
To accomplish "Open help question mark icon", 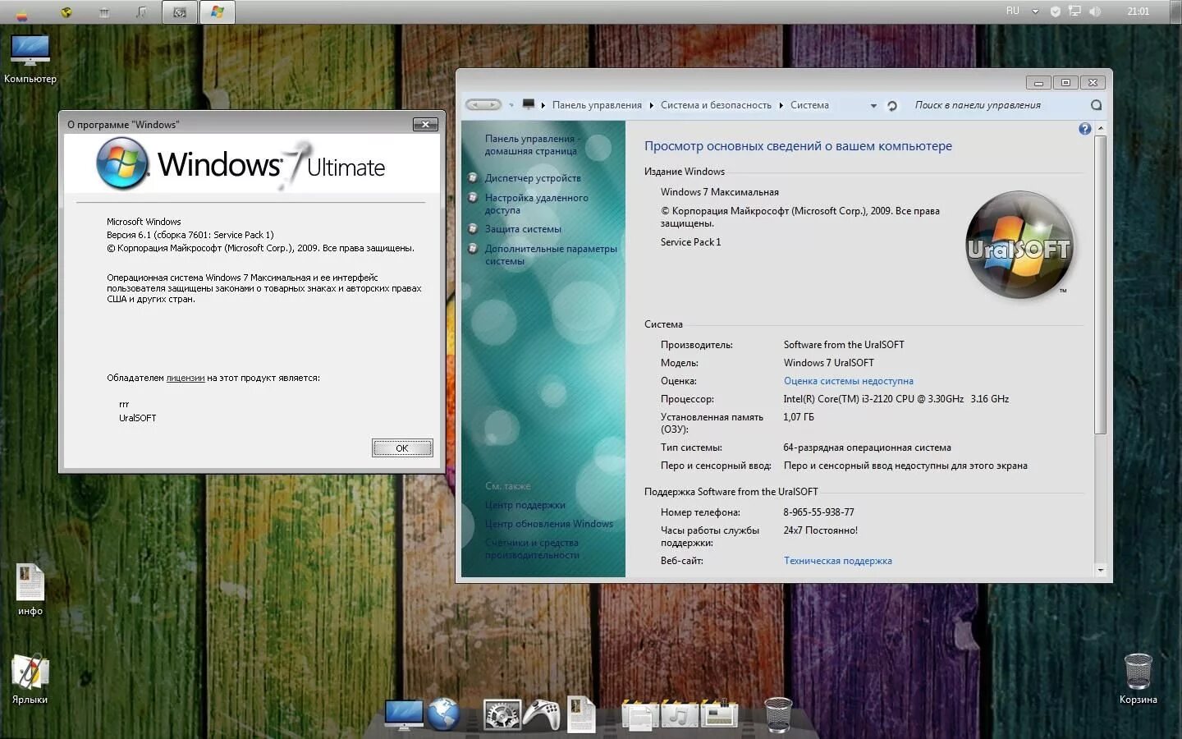I will click(x=1084, y=129).
